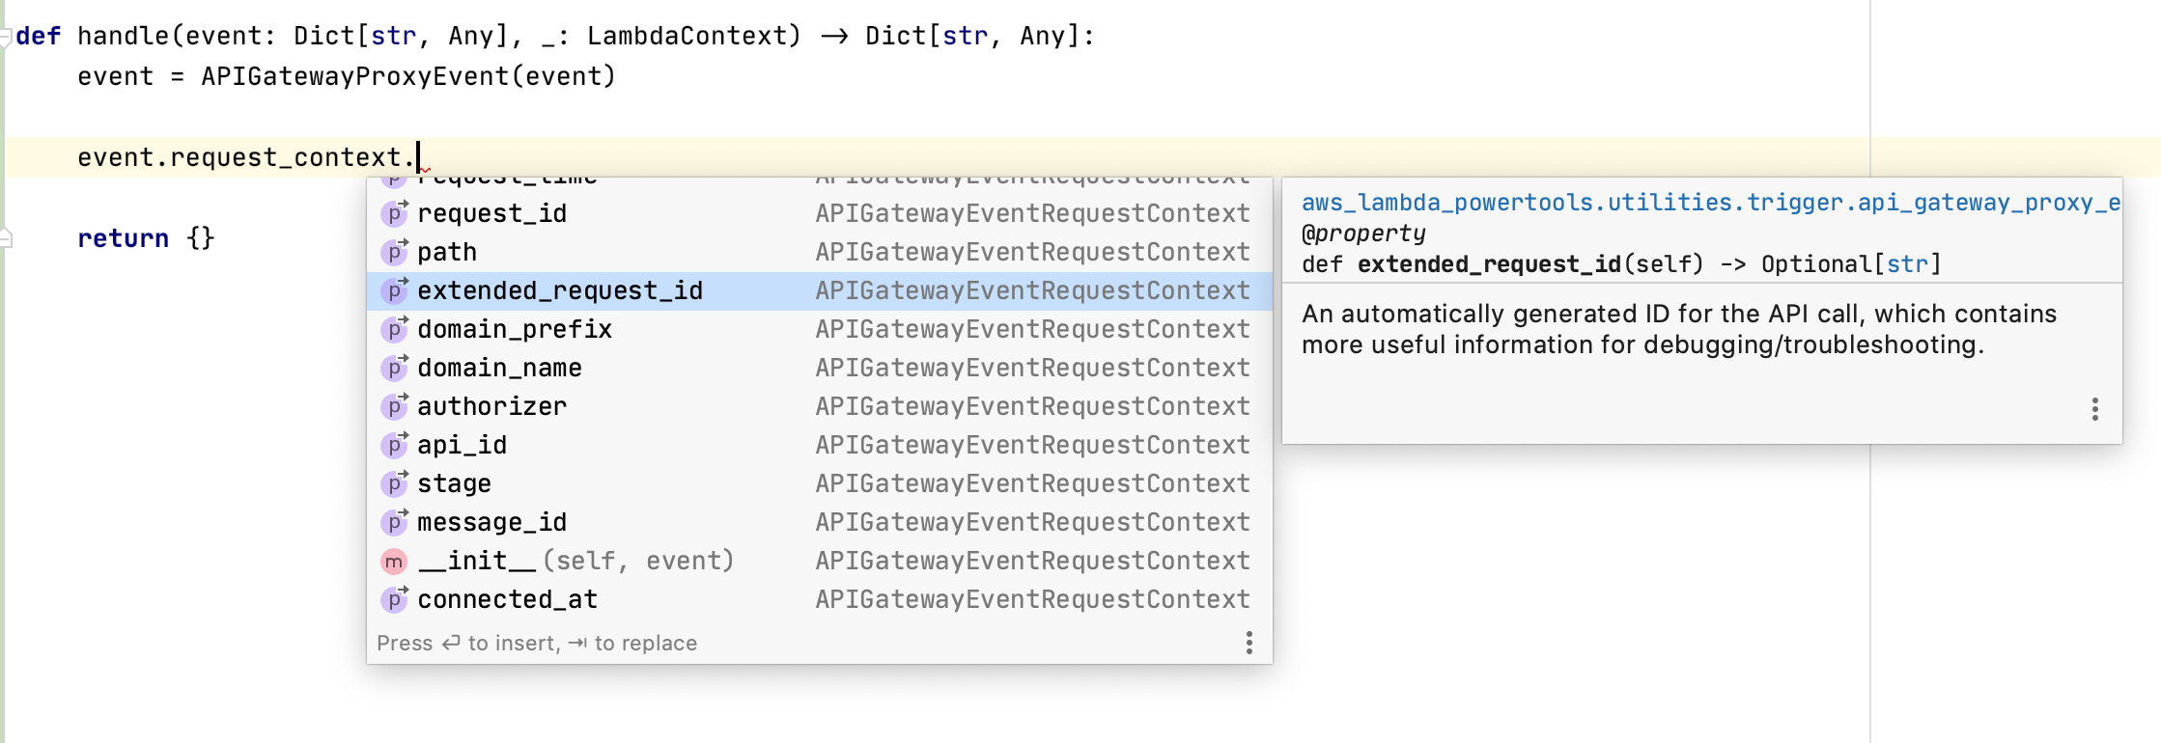Click the property icon beside extended_request_id
This screenshot has height=743, width=2161.
[394, 290]
